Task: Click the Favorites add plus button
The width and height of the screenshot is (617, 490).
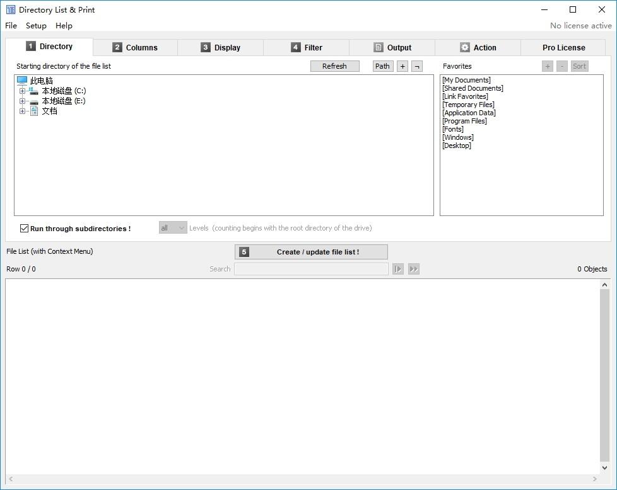Action: pos(548,66)
